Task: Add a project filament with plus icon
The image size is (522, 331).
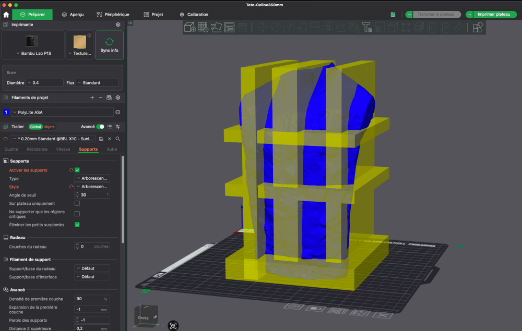Action: tap(92, 97)
